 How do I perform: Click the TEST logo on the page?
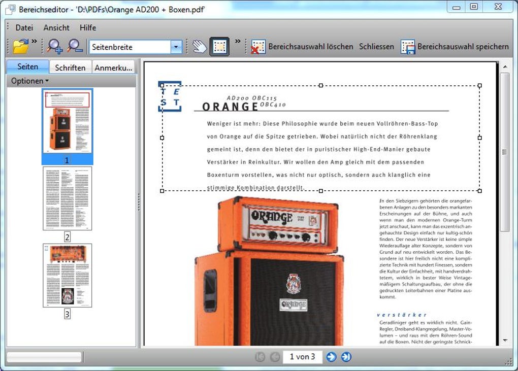click(x=170, y=96)
